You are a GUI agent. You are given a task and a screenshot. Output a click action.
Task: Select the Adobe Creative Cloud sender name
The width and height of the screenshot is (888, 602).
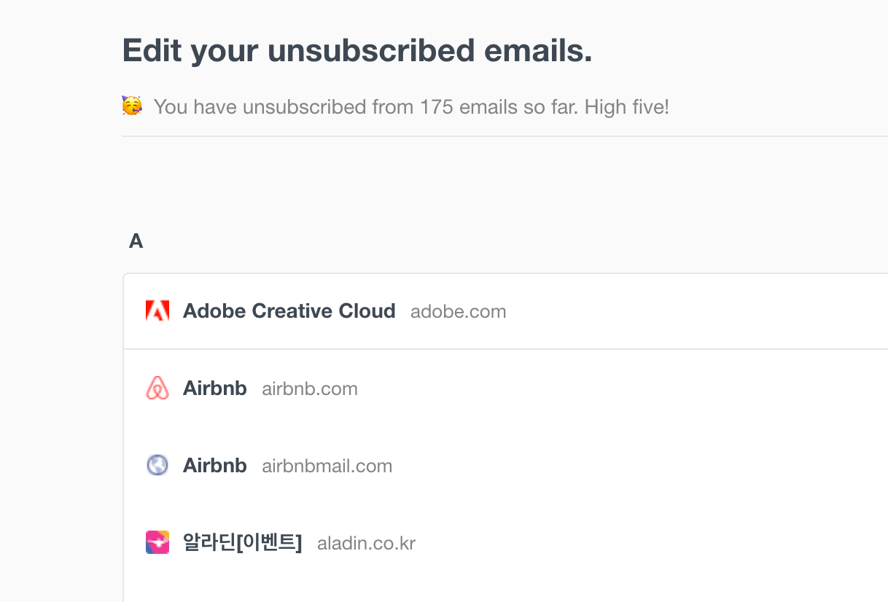[289, 311]
